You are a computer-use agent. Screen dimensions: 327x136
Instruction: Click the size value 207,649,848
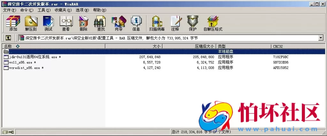pos(150,57)
